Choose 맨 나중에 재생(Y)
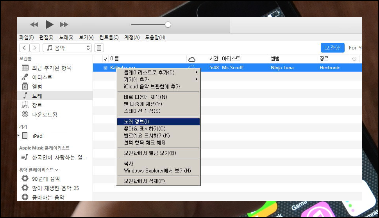 pyautogui.click(x=158, y=104)
